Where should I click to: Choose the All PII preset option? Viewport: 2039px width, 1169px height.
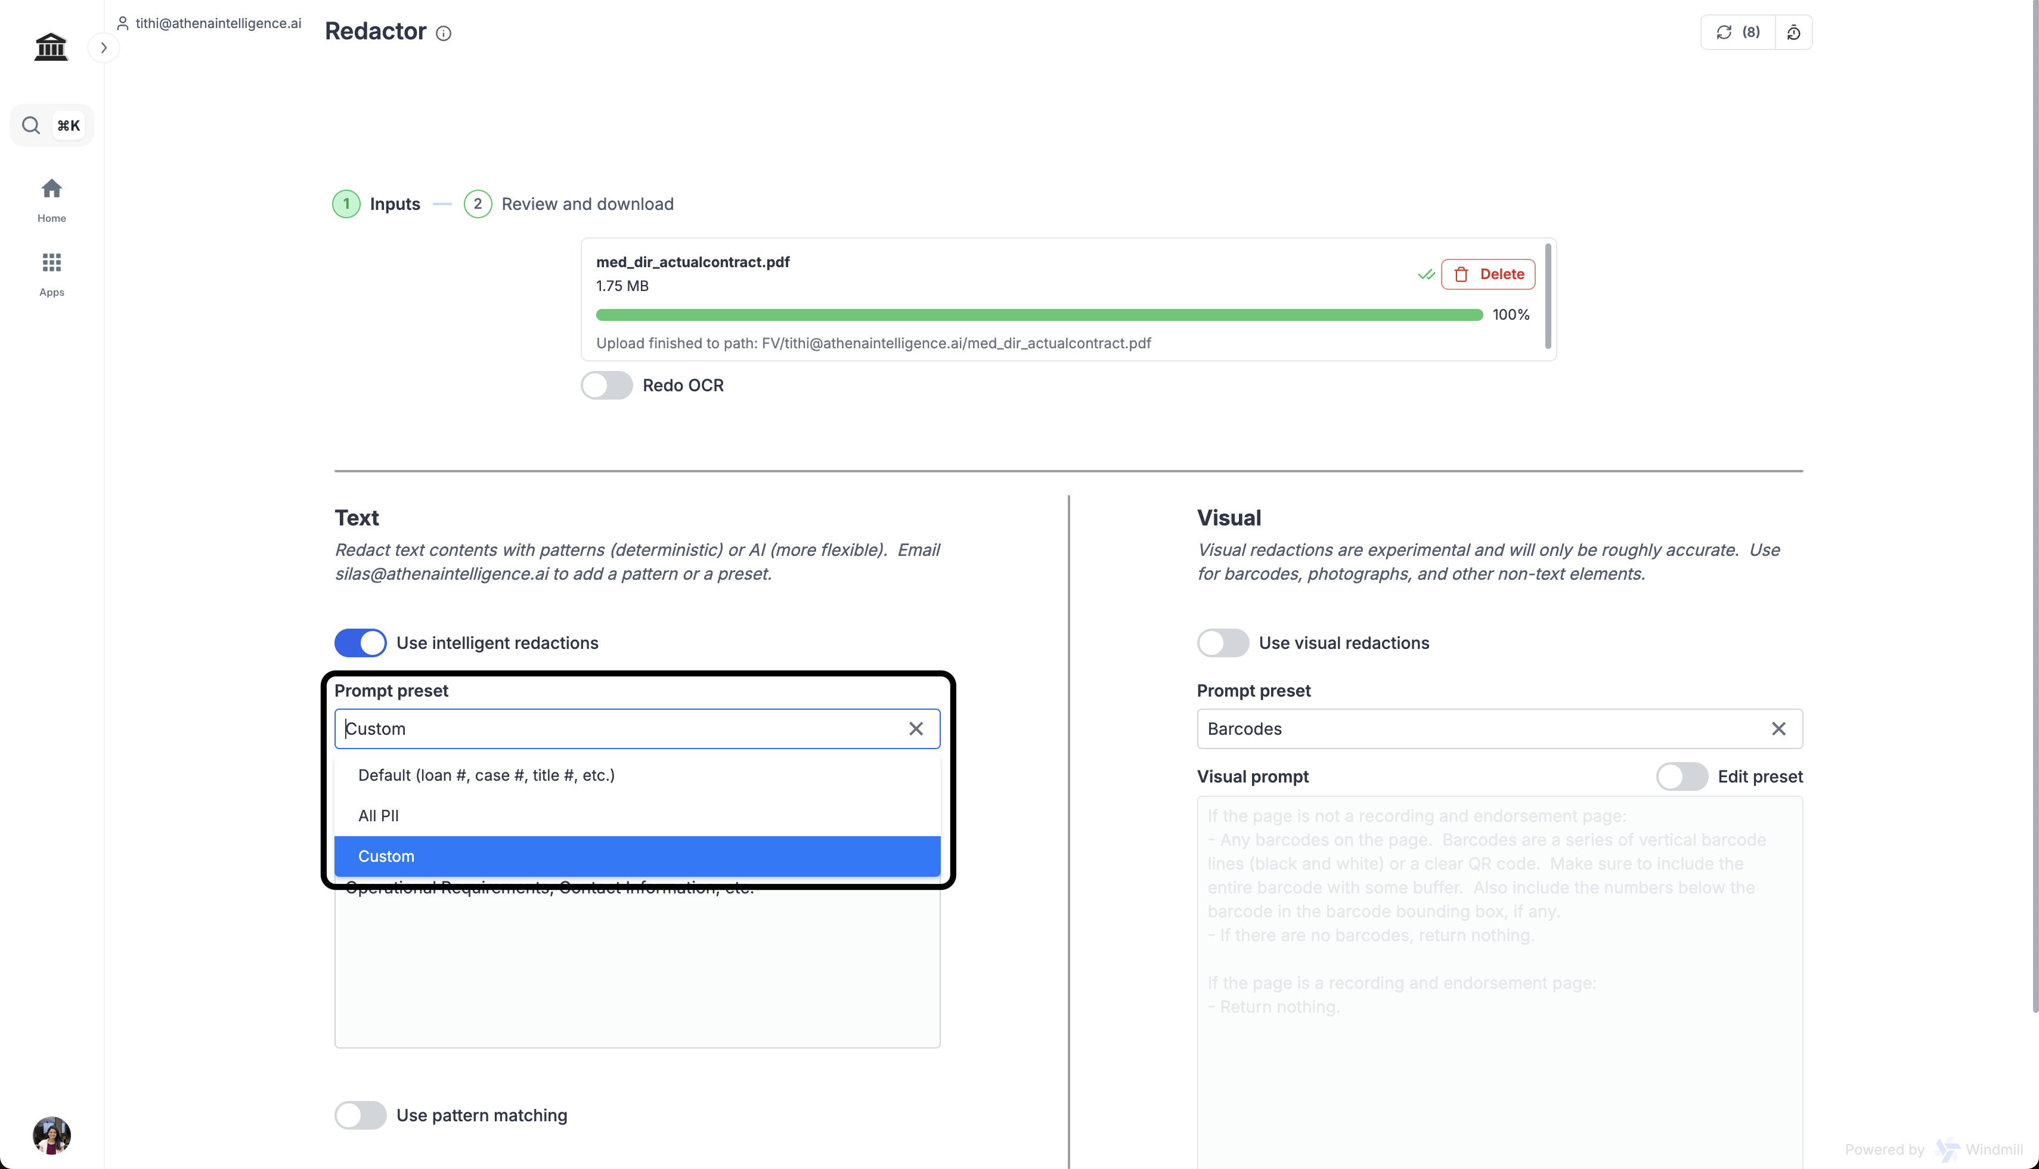(379, 815)
